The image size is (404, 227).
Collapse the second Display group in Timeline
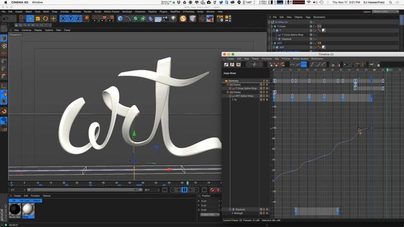(228, 92)
